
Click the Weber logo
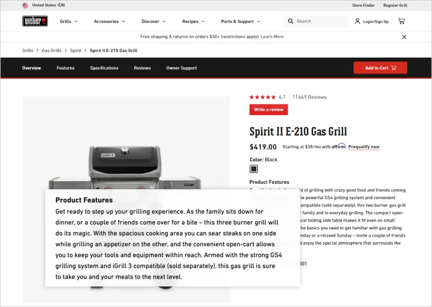coord(35,21)
